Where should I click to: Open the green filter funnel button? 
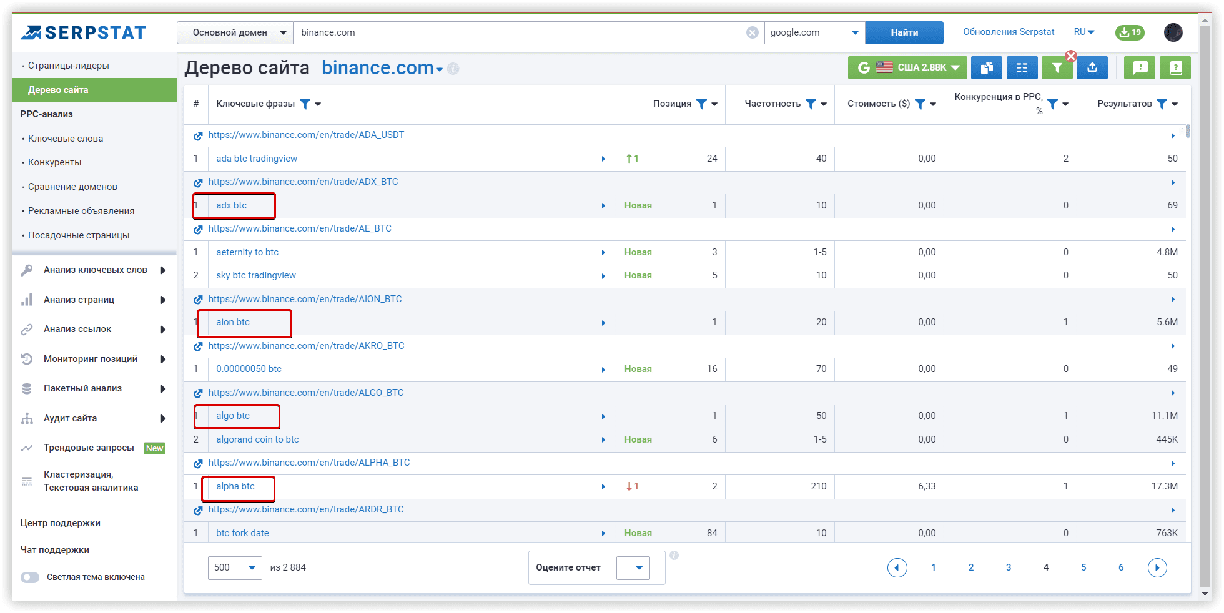coord(1057,67)
